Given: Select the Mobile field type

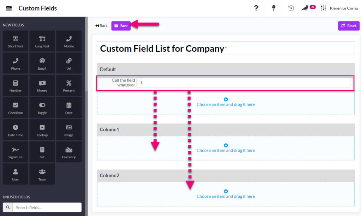Looking at the screenshot, I should [69, 41].
